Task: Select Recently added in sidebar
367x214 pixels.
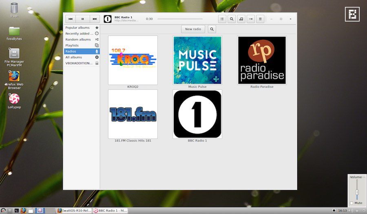Action: [82, 33]
